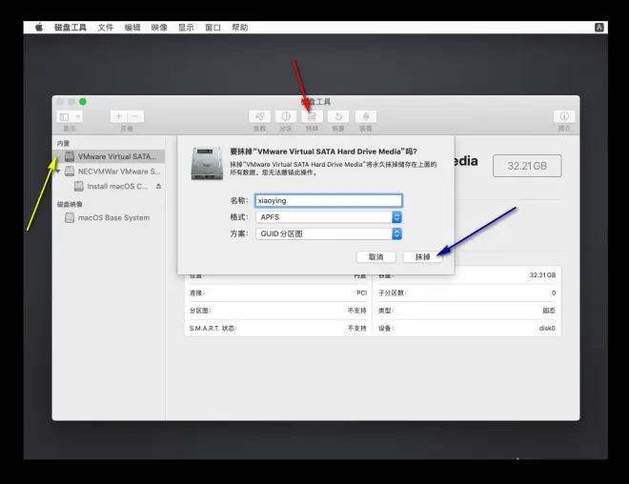Viewport: 629px width, 484px height.
Task: Select macOS Base System disk image
Action: pos(109,218)
